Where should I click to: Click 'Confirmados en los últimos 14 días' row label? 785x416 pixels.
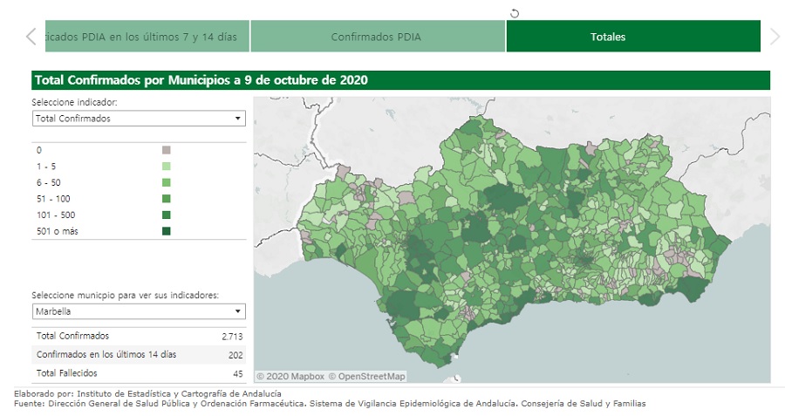tap(106, 354)
